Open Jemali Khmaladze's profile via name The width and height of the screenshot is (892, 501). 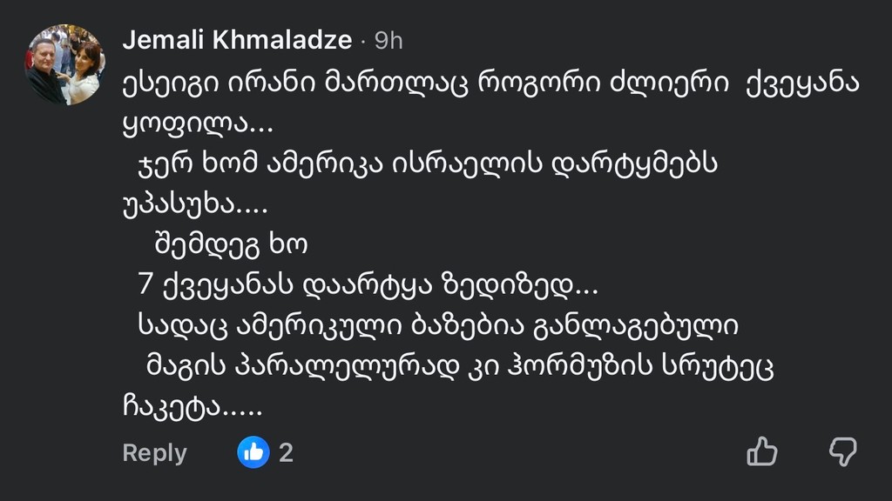(237, 40)
